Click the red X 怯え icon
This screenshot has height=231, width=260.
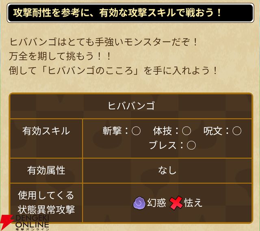(176, 203)
